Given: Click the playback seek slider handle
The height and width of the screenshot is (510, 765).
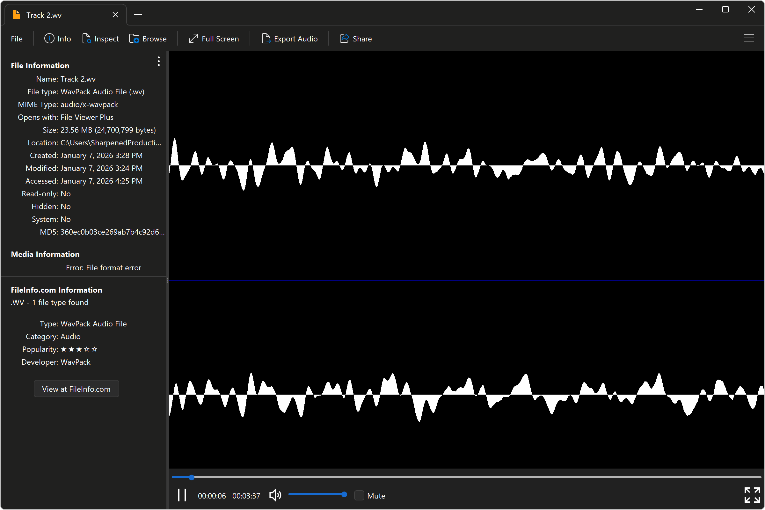Looking at the screenshot, I should click(x=192, y=477).
